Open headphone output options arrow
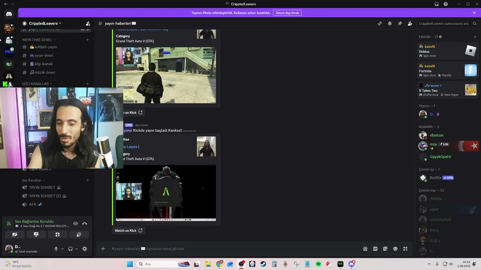The width and height of the screenshot is (481, 270). (x=77, y=249)
